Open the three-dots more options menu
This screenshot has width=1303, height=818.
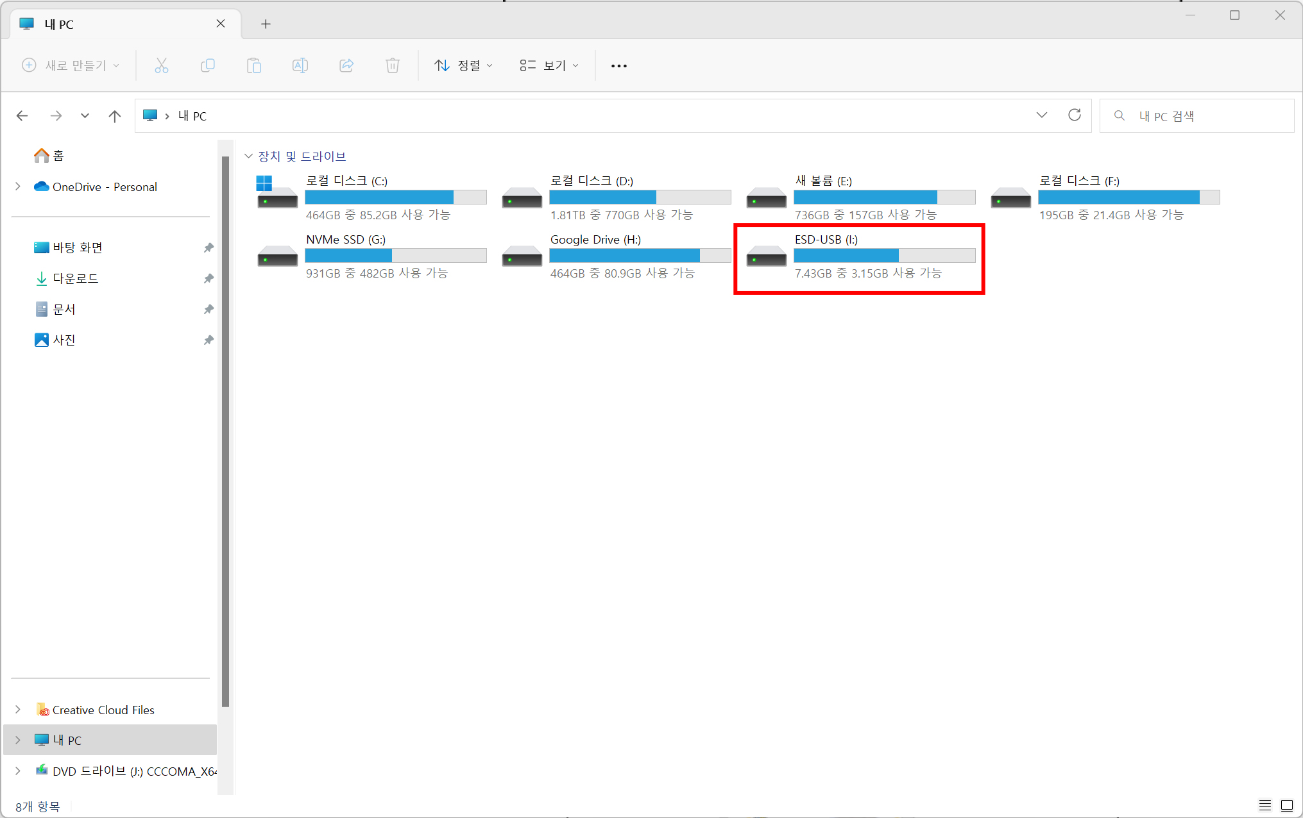pyautogui.click(x=618, y=65)
